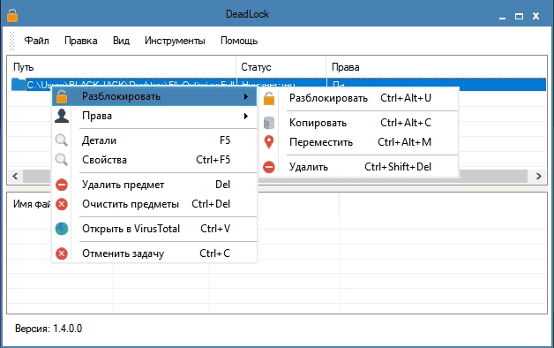Click the orange padlock icon beside Разблокировать in context menu

[62, 96]
